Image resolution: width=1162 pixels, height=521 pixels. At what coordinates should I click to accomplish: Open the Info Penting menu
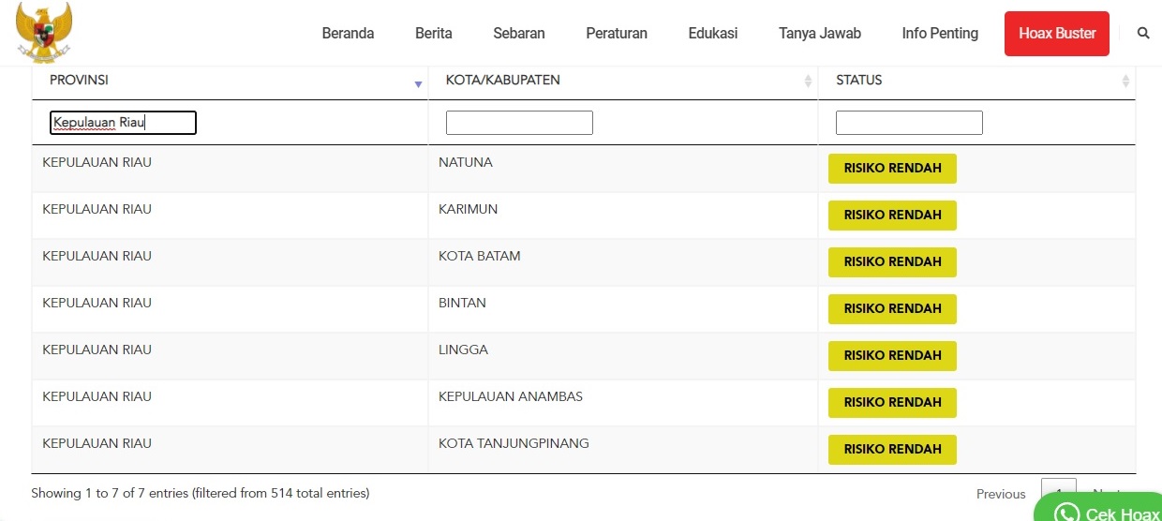(x=940, y=34)
